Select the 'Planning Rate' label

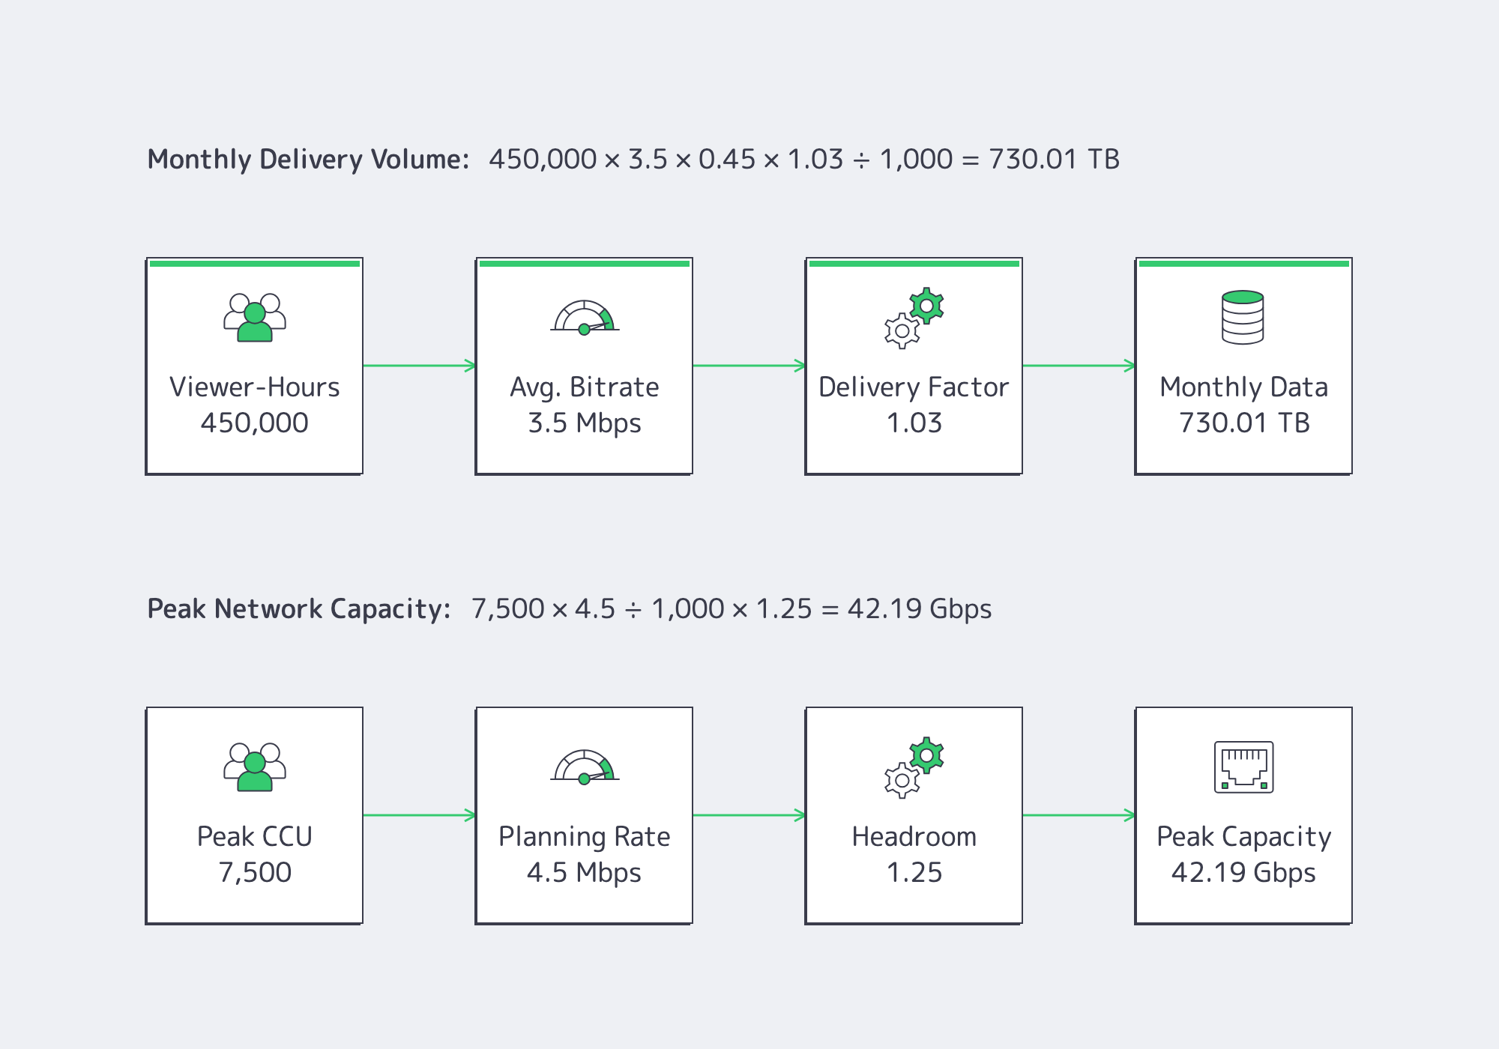[x=585, y=837]
